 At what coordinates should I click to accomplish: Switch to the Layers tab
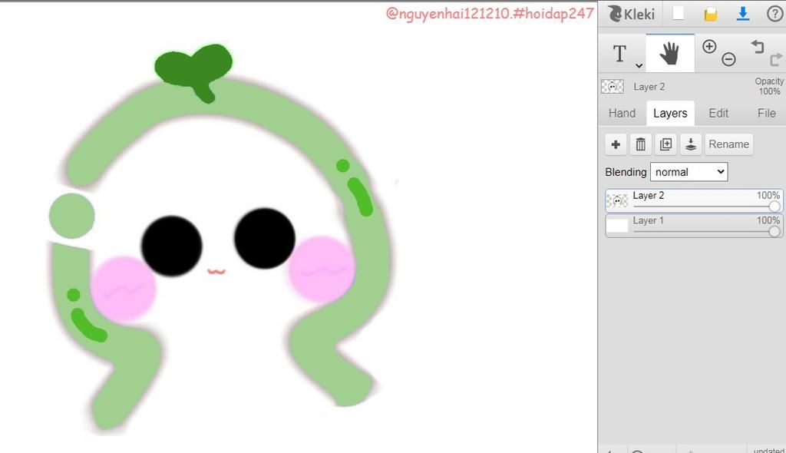(670, 114)
